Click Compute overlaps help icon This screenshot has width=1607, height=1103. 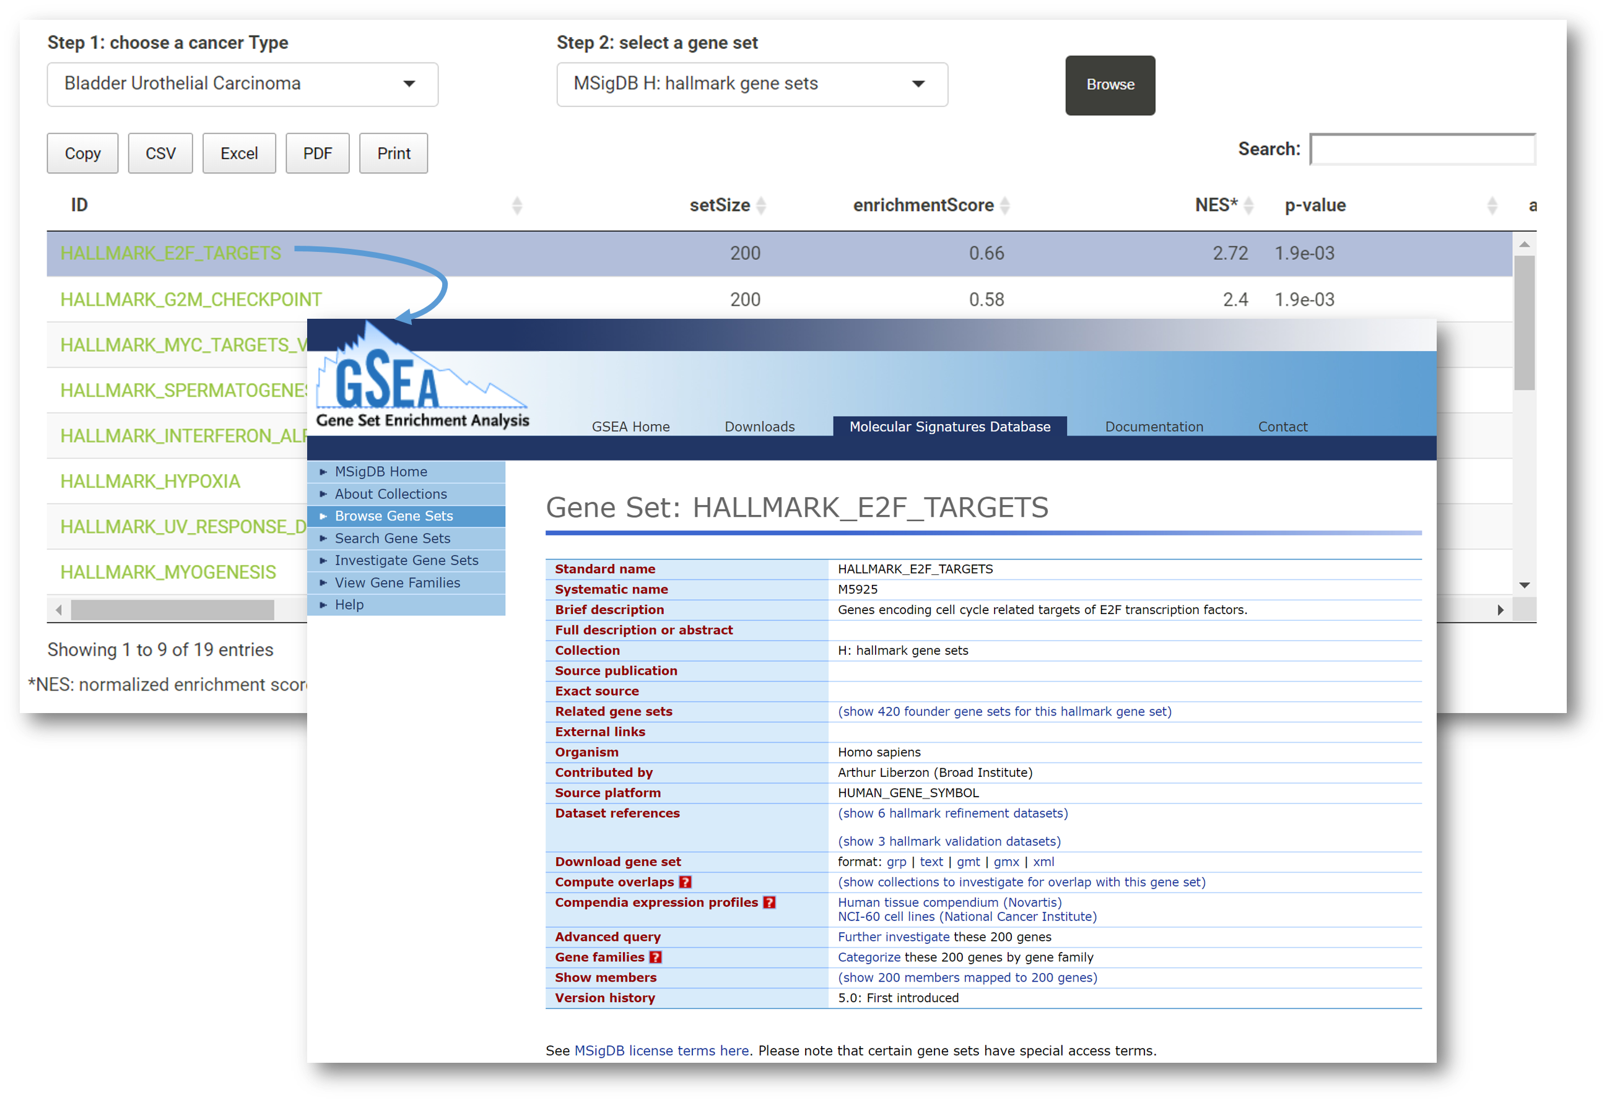684,883
